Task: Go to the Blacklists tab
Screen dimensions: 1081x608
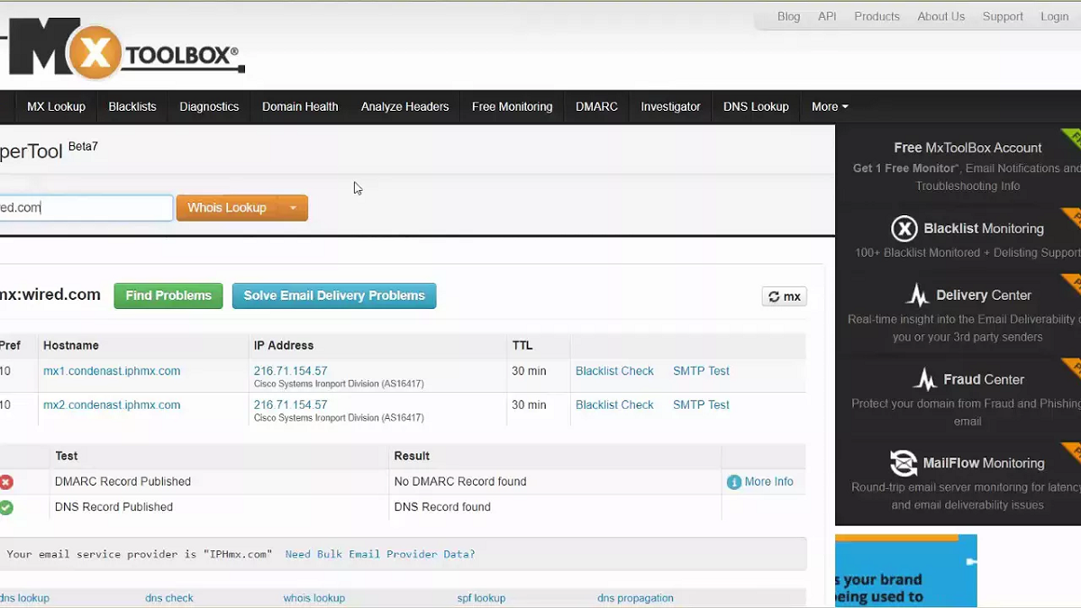Action: tap(132, 106)
